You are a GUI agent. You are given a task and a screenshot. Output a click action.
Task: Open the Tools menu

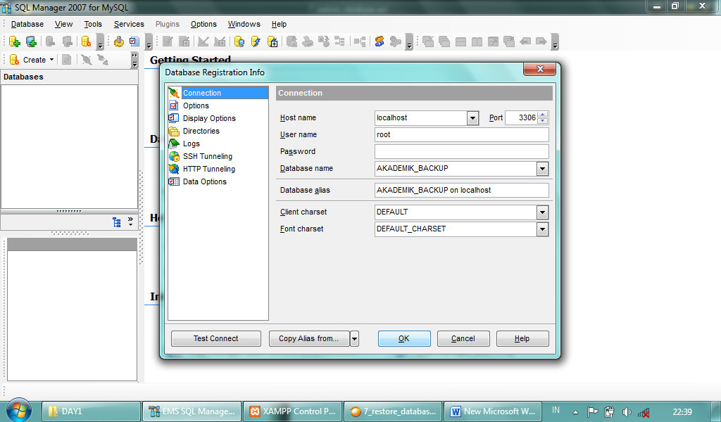[x=93, y=25]
